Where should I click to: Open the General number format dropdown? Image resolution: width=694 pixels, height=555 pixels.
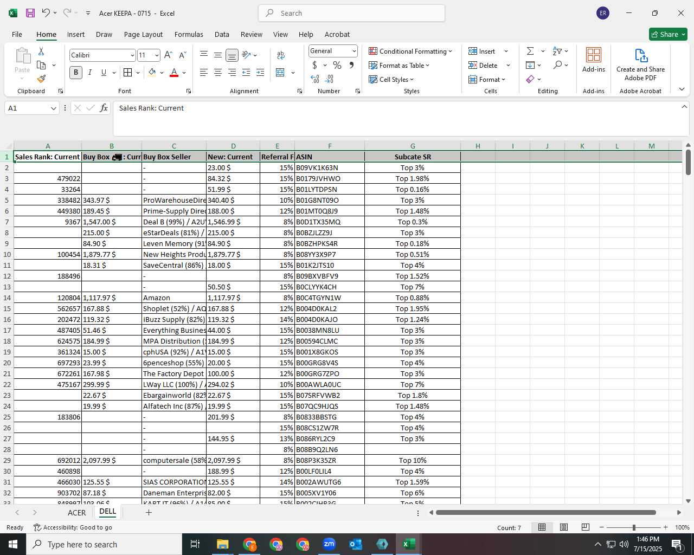pyautogui.click(x=354, y=51)
